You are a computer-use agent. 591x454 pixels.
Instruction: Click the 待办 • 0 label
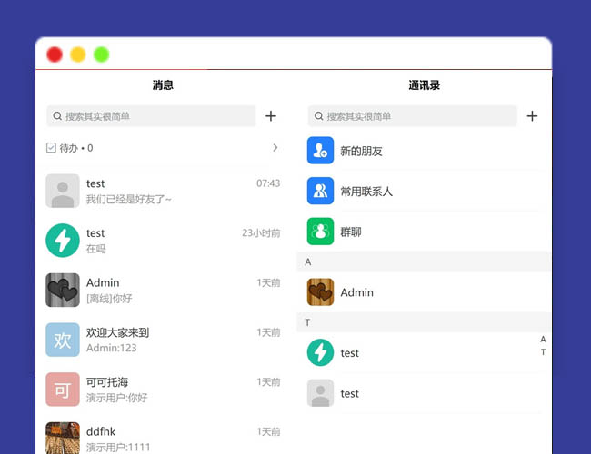(76, 148)
